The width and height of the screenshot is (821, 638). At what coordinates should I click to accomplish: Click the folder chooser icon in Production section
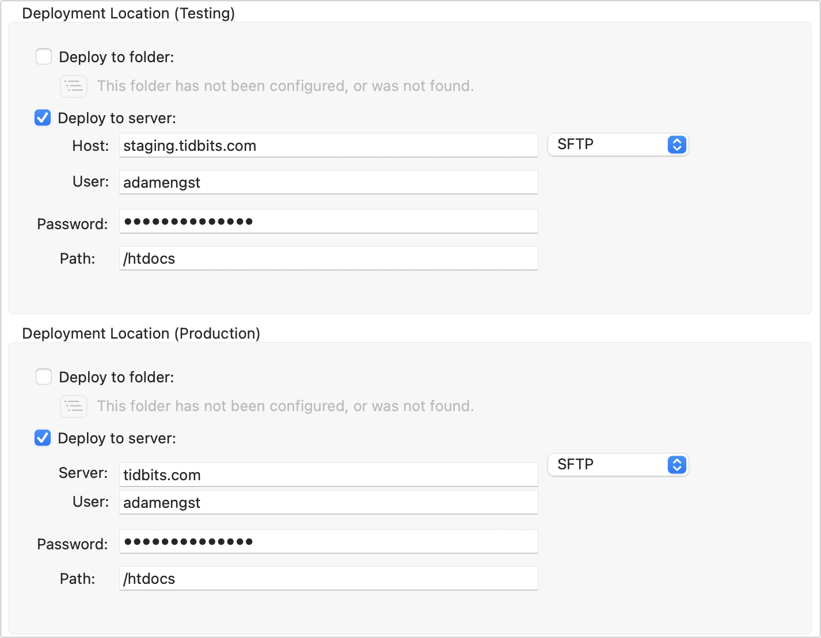[x=74, y=407]
